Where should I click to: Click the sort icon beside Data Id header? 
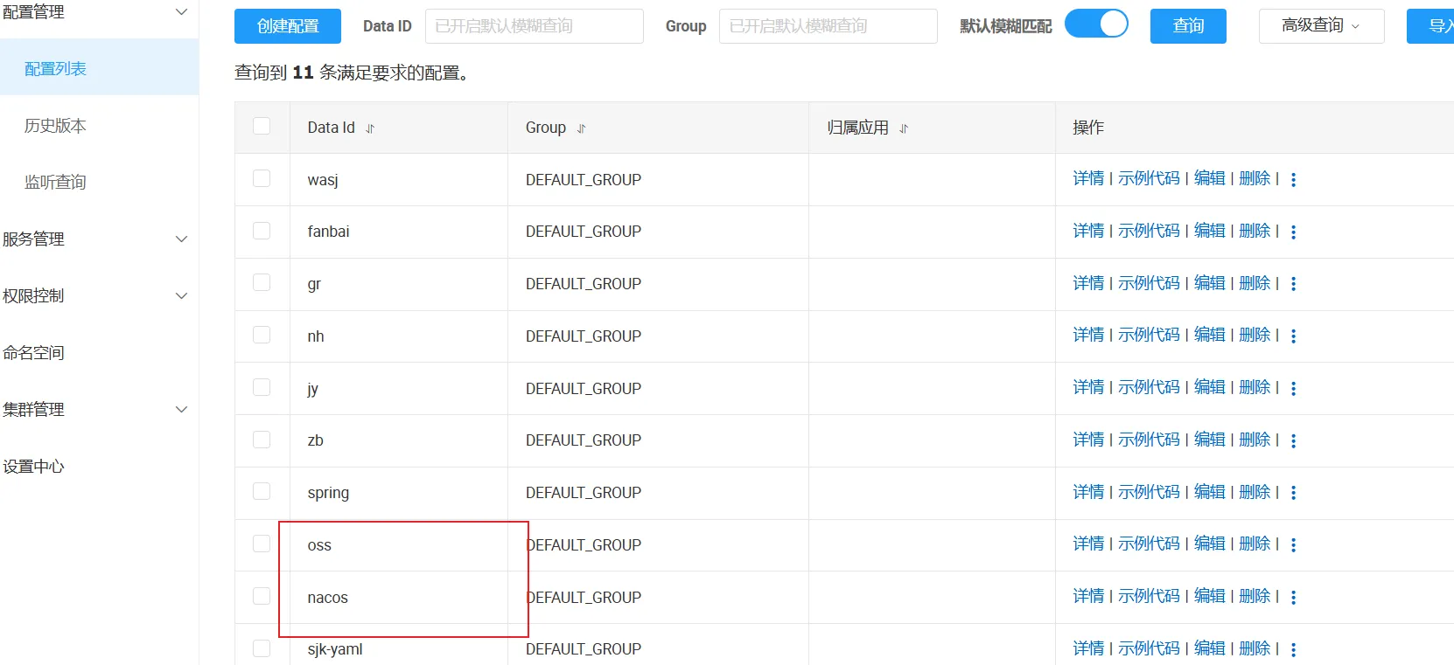370,128
